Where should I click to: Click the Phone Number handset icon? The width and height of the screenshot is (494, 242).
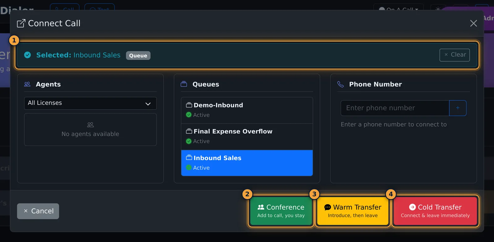(341, 84)
